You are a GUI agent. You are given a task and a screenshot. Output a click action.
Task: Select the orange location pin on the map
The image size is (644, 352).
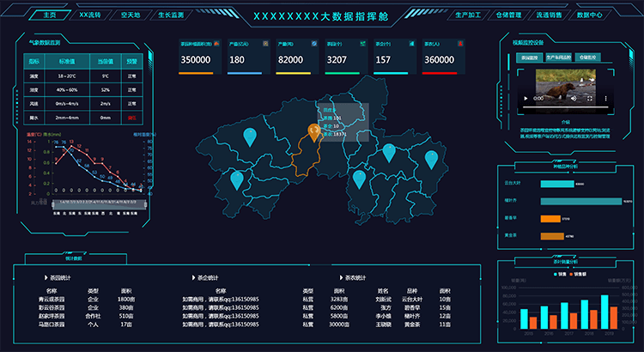314,132
